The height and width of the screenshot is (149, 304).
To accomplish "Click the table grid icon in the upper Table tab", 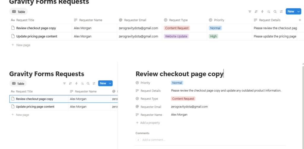I will click(x=14, y=12).
